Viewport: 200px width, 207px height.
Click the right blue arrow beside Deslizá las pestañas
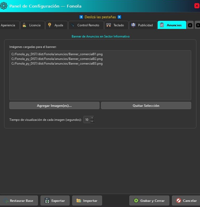(119, 17)
